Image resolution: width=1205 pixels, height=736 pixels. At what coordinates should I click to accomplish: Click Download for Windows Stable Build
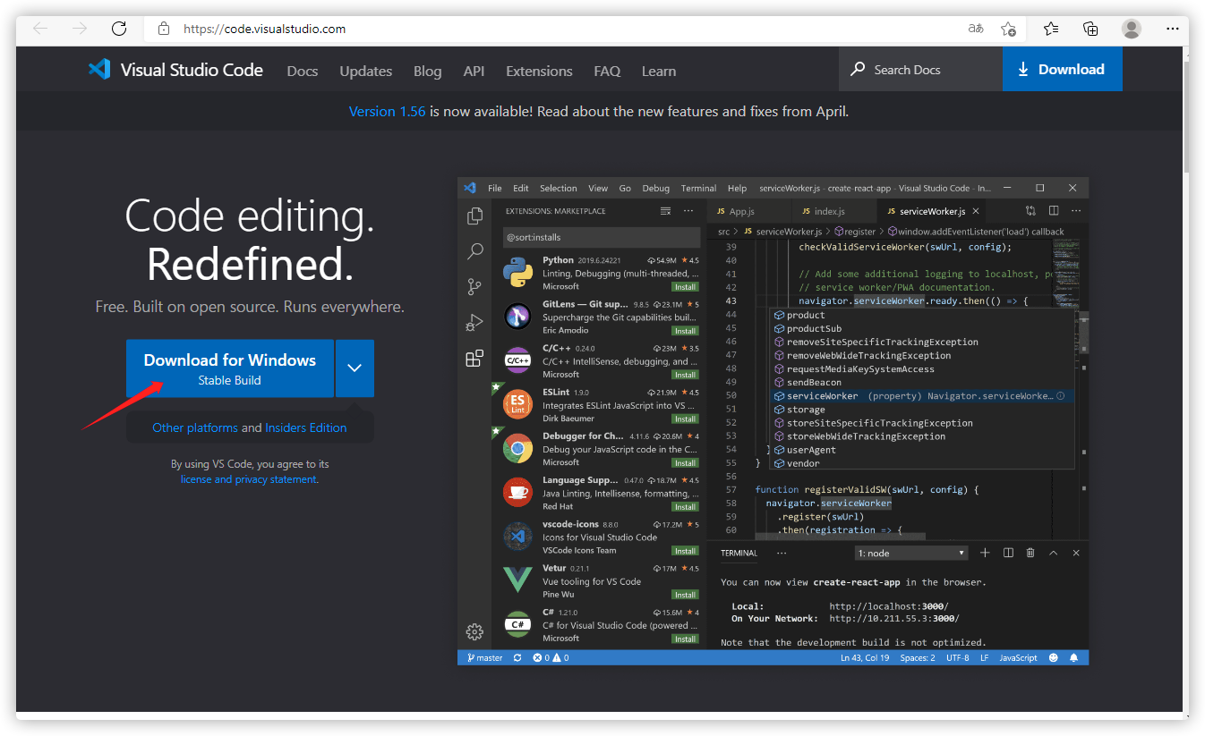click(230, 368)
